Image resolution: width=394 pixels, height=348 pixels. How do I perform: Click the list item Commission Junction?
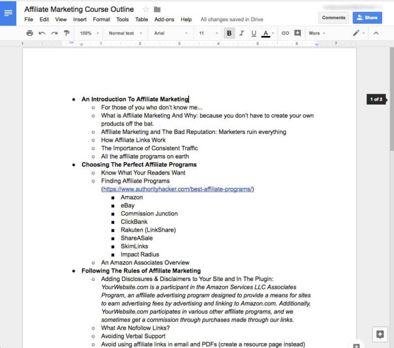point(149,214)
